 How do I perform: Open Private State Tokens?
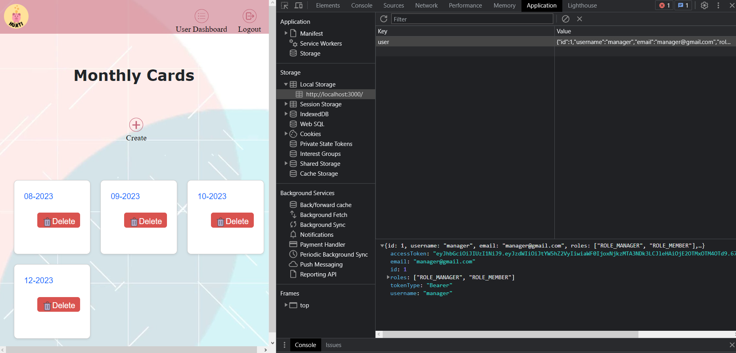point(326,144)
